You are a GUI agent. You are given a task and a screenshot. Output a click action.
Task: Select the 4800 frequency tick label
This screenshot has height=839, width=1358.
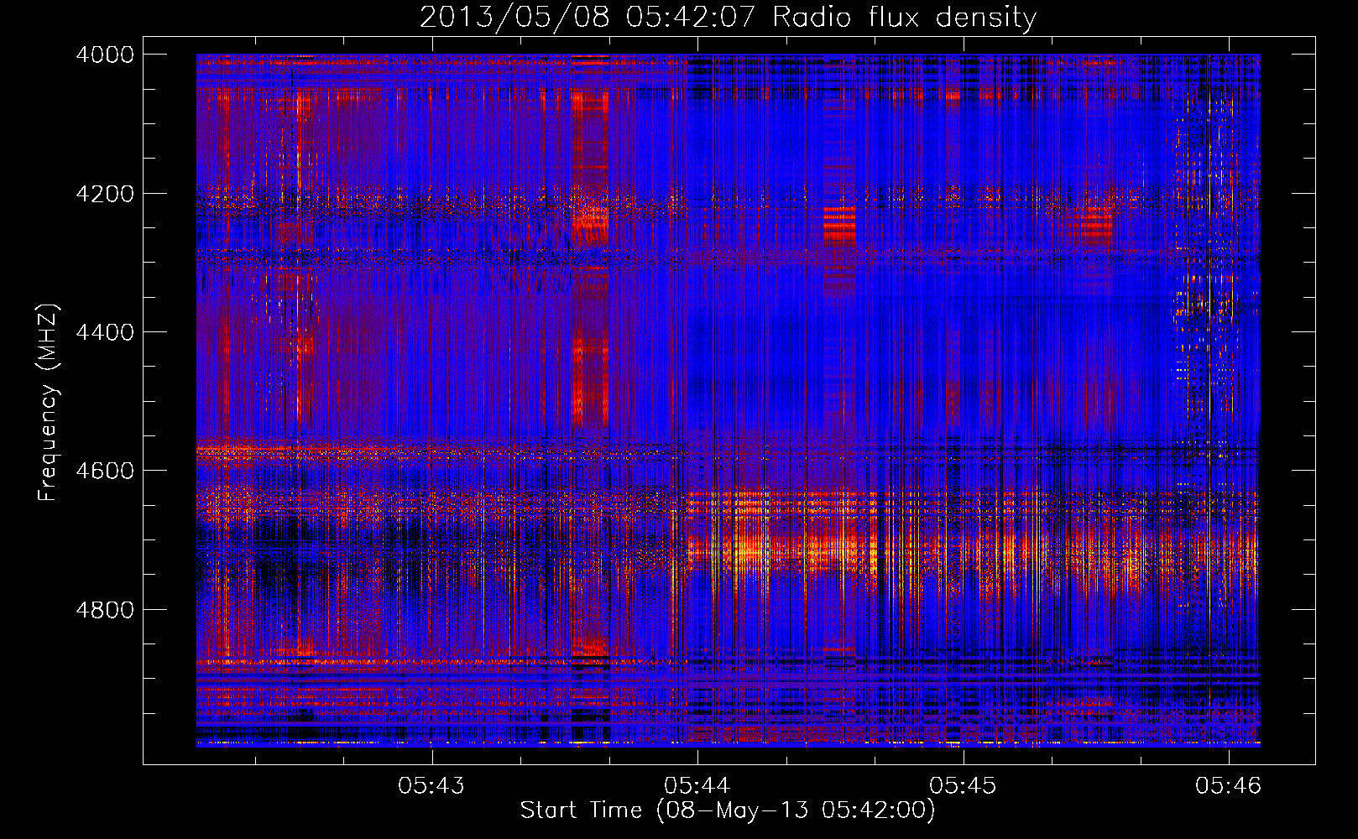coord(105,610)
